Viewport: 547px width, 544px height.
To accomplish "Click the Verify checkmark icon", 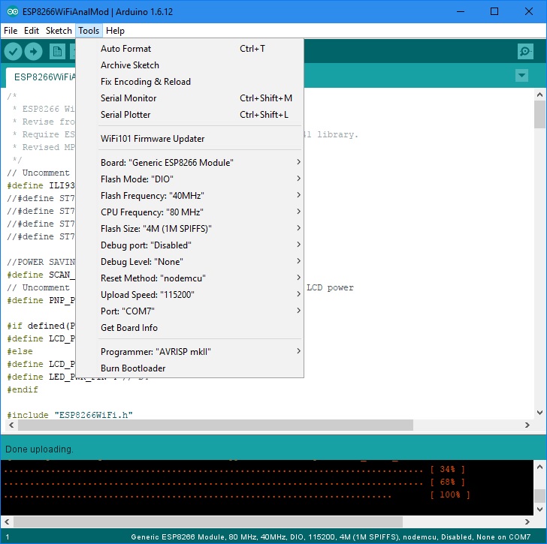I will tap(13, 52).
